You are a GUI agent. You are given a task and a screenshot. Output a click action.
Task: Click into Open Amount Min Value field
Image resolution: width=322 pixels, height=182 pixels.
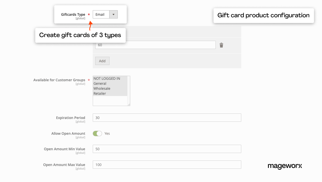pos(167,149)
